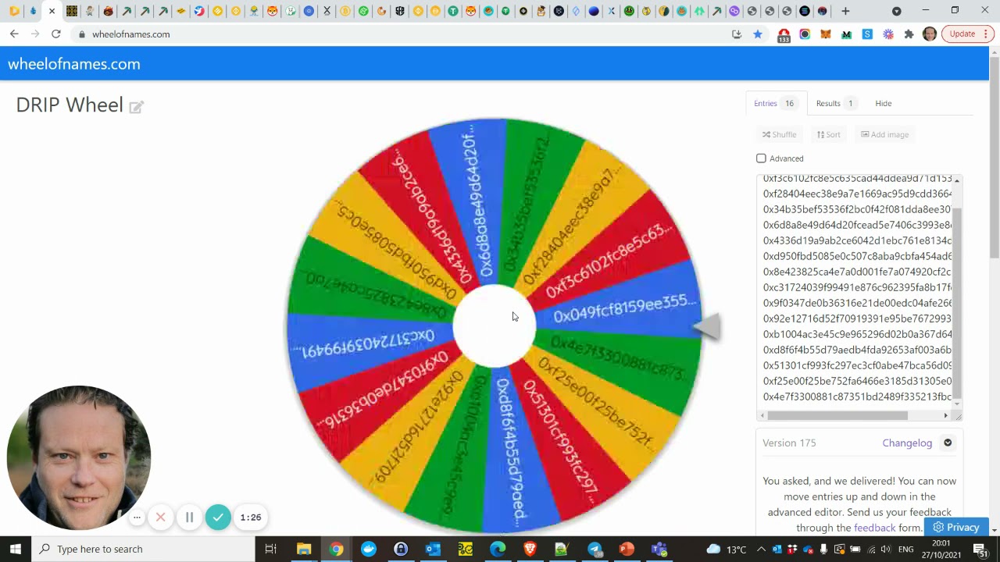
Task: Open the blue S extension
Action: [867, 34]
